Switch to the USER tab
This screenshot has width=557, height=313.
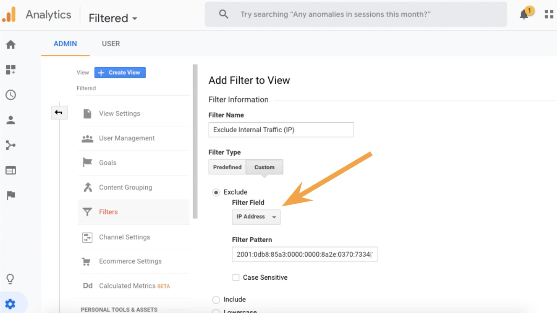coord(110,44)
